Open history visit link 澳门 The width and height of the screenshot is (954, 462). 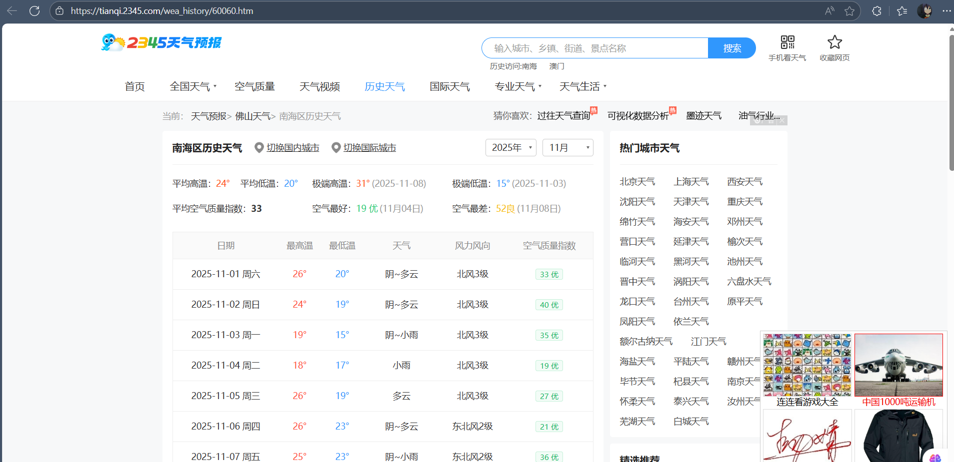pos(556,66)
